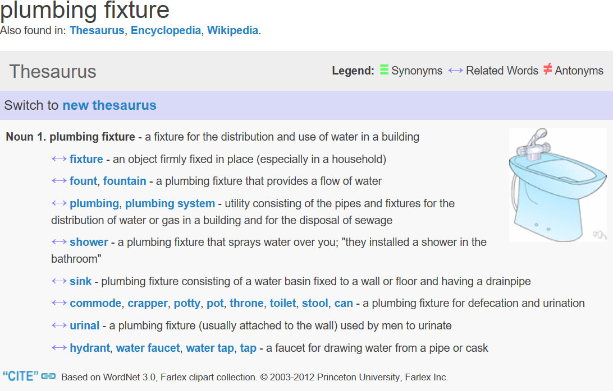
Task: Open the fountain related word
Action: [125, 181]
